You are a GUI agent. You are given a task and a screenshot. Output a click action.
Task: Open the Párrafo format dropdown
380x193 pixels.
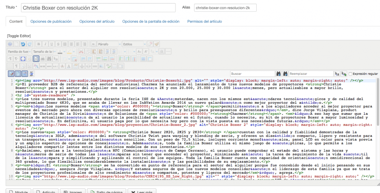click(x=109, y=44)
